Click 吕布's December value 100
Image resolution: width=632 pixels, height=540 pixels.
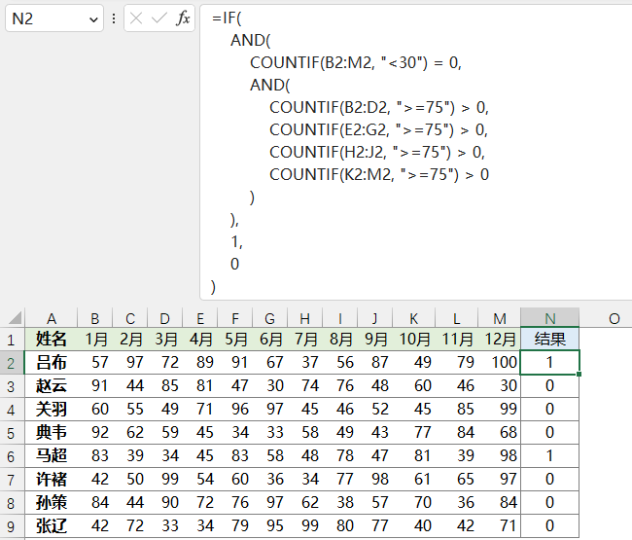[500, 363]
